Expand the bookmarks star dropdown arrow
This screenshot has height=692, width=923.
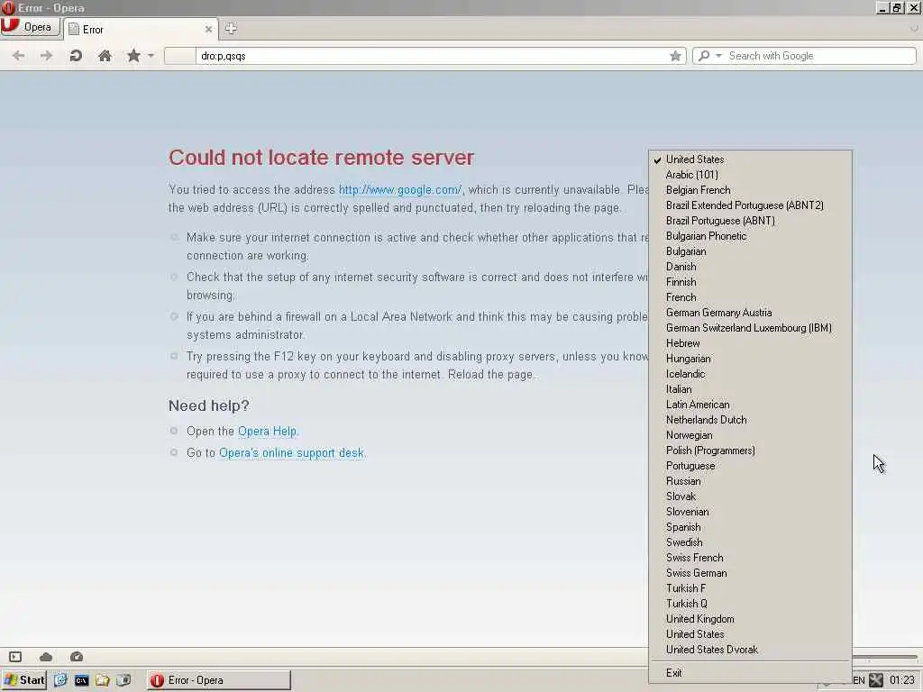tap(151, 56)
